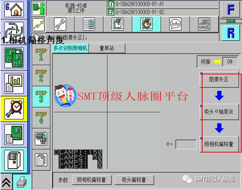Click the 图像补正 button
Image resolution: width=242 pixels, height=190 pixels.
click(219, 79)
